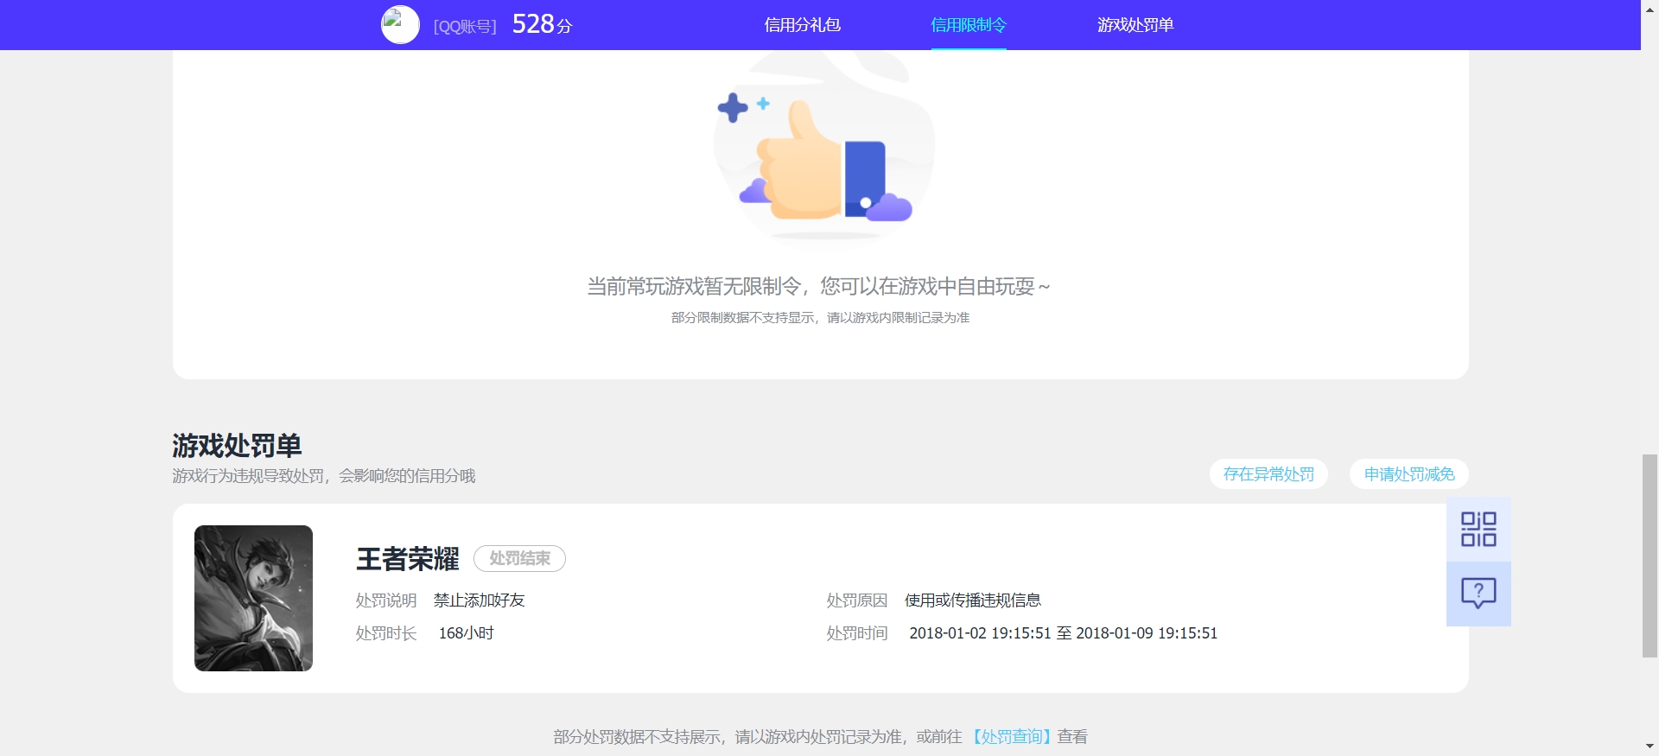1659x756 pixels.
Task: Go to the 游戏处罚单 tab
Action: coord(1135,25)
